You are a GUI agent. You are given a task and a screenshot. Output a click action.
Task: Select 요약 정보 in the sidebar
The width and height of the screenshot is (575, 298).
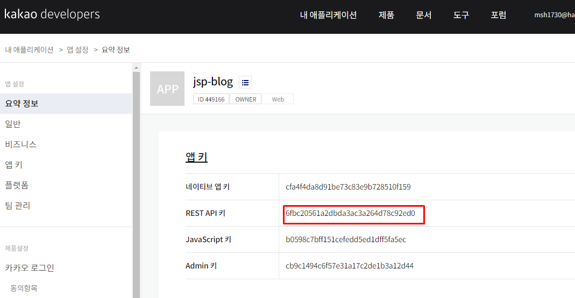(x=66, y=104)
